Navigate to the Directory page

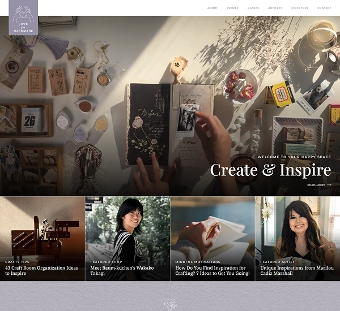click(x=300, y=8)
